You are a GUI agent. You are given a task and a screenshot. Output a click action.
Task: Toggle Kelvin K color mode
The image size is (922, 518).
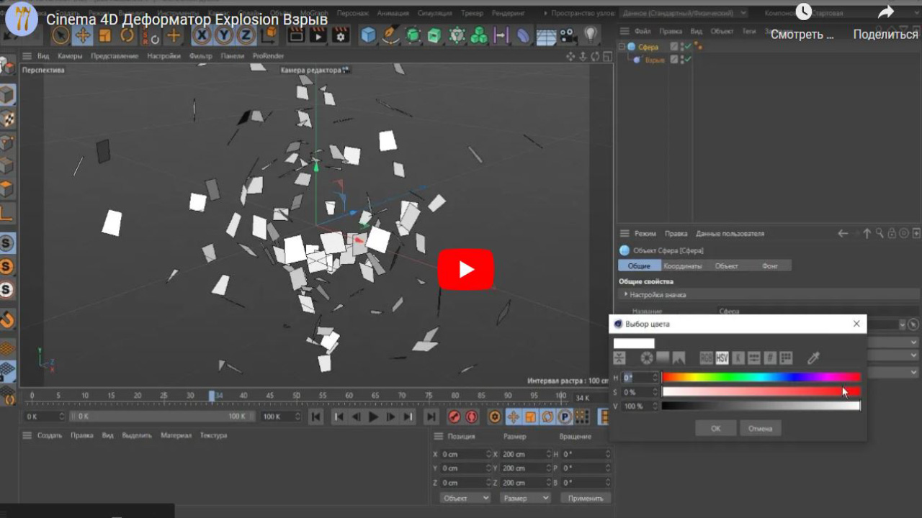click(738, 358)
